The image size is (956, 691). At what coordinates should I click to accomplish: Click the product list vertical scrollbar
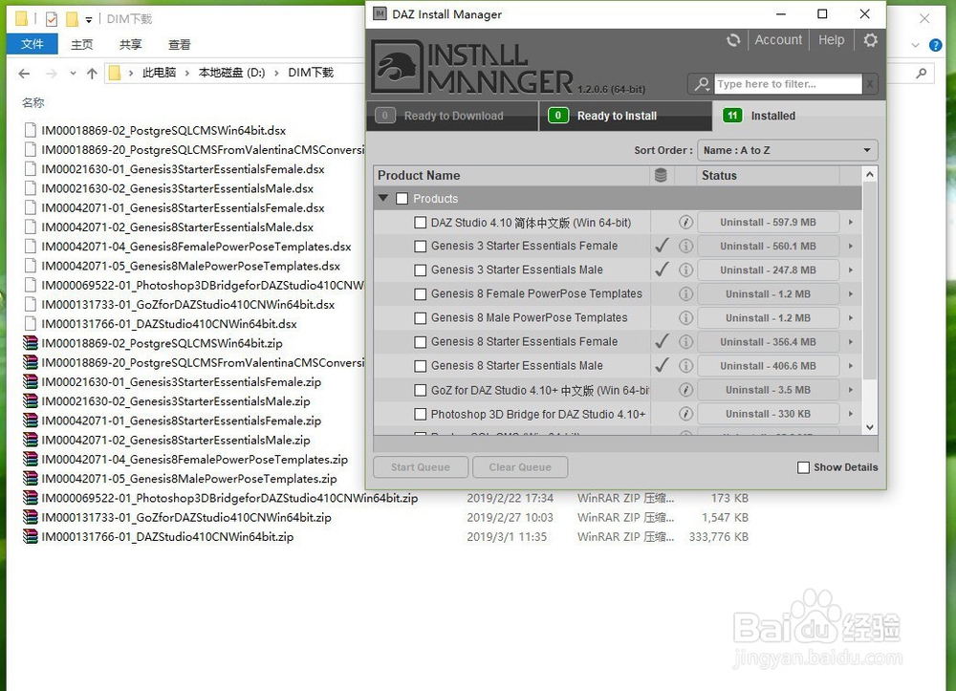pos(870,280)
